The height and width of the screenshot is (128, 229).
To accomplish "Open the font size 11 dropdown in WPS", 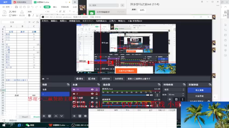I will (x=57, y=12).
